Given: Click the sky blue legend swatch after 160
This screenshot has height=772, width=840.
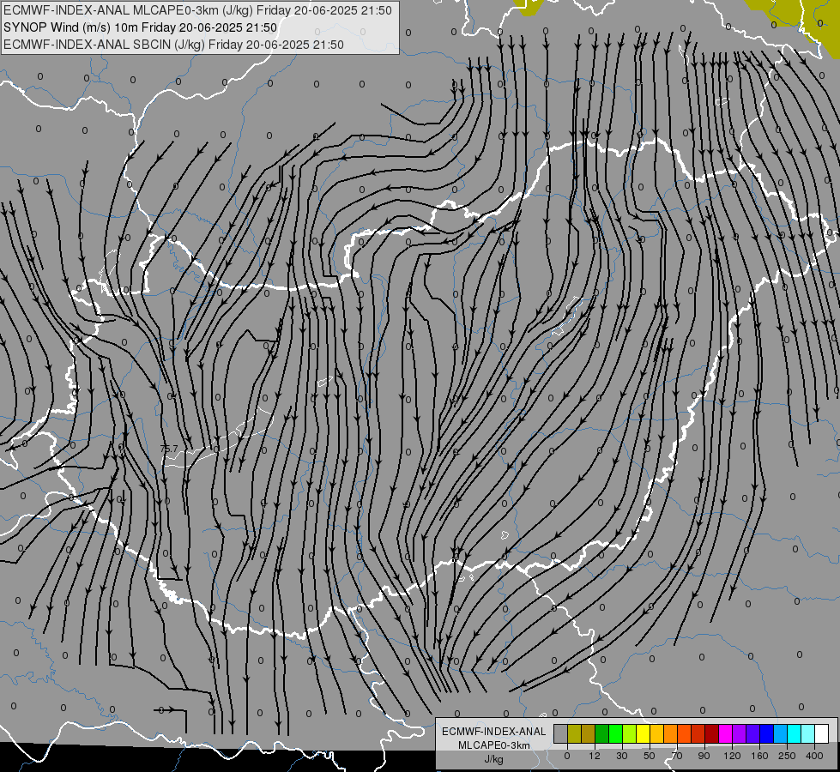Looking at the screenshot, I should [781, 733].
